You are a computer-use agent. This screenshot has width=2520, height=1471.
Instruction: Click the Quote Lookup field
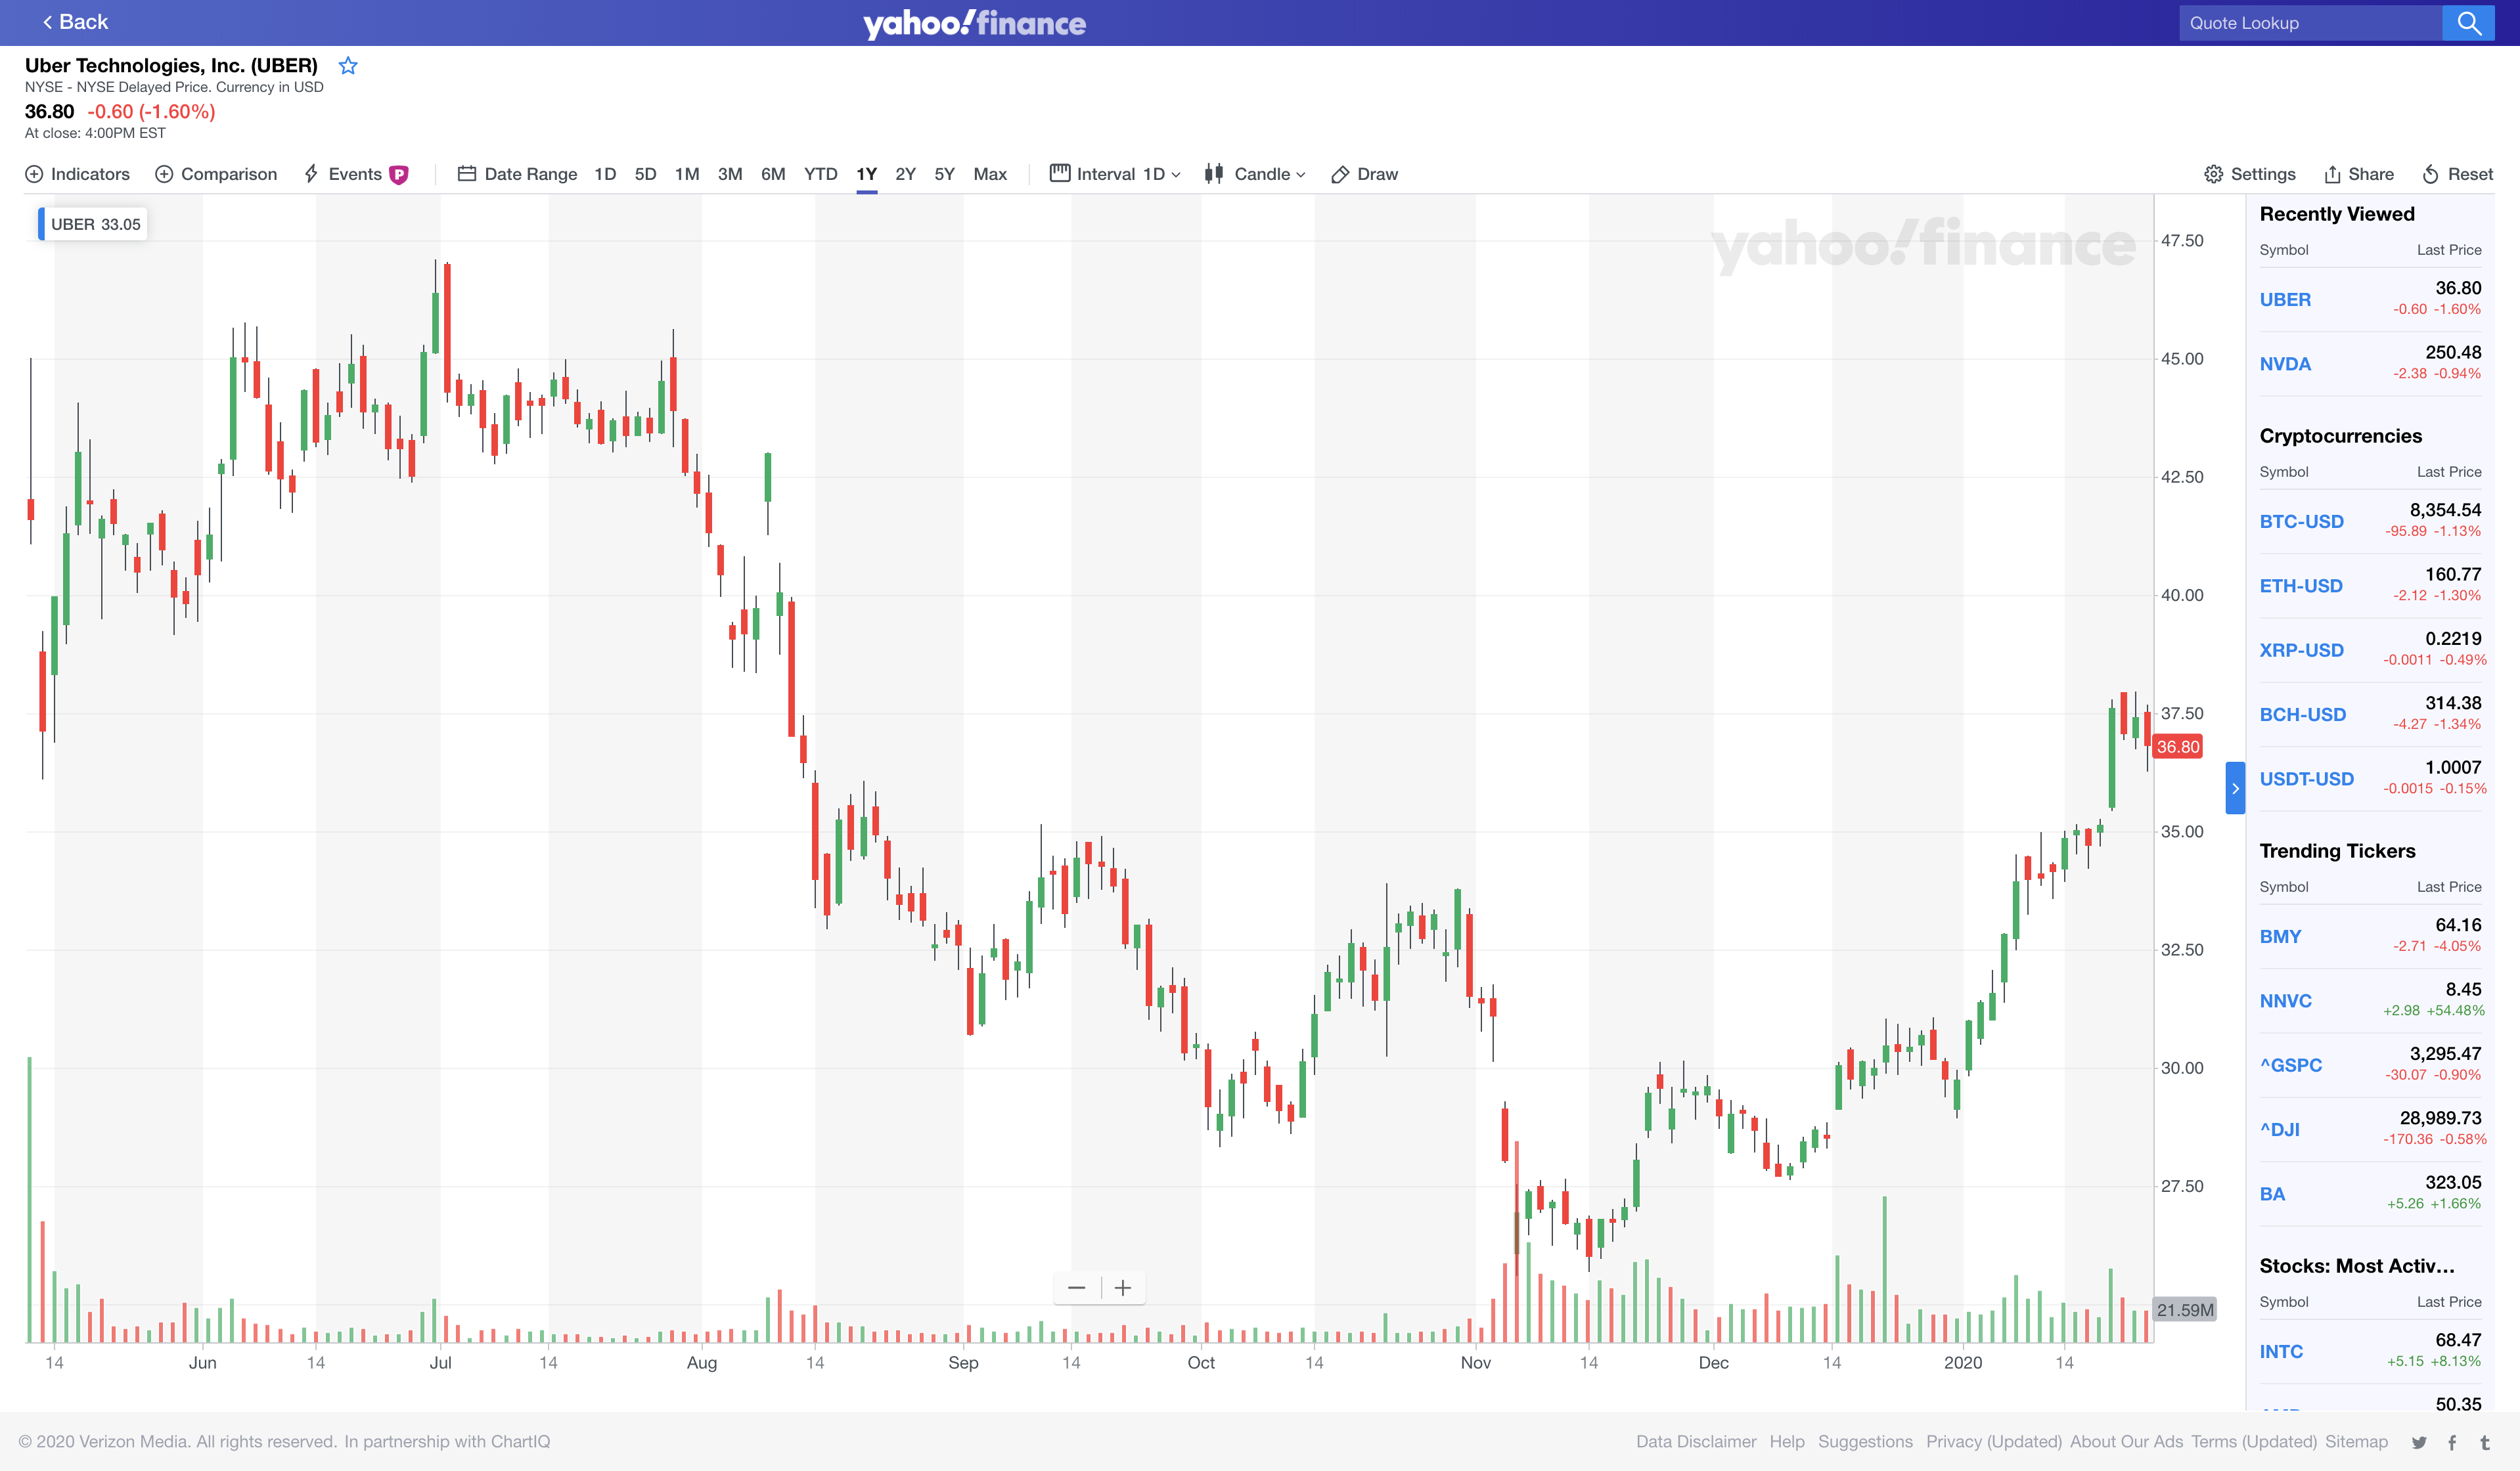(2310, 23)
